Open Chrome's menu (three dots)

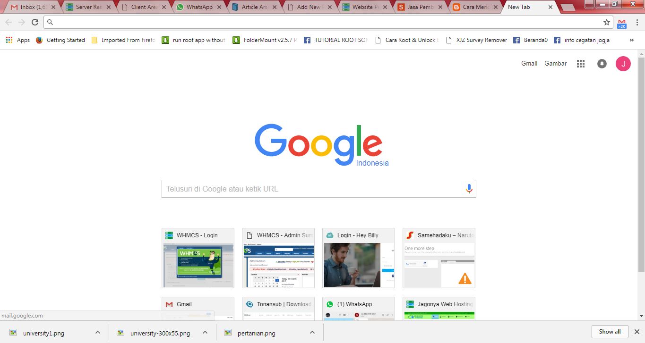point(637,22)
